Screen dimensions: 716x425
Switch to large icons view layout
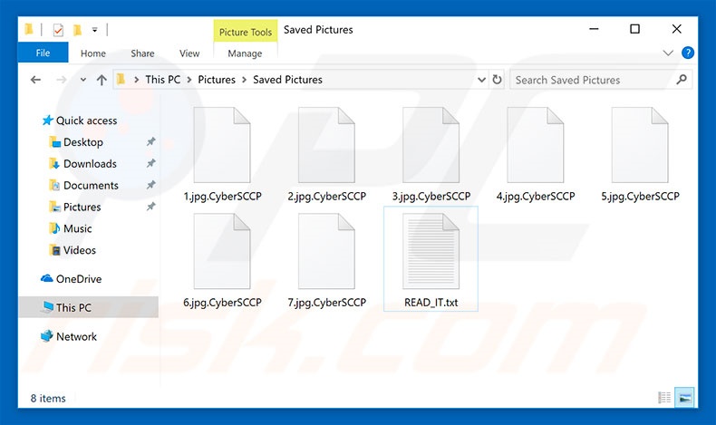[685, 397]
